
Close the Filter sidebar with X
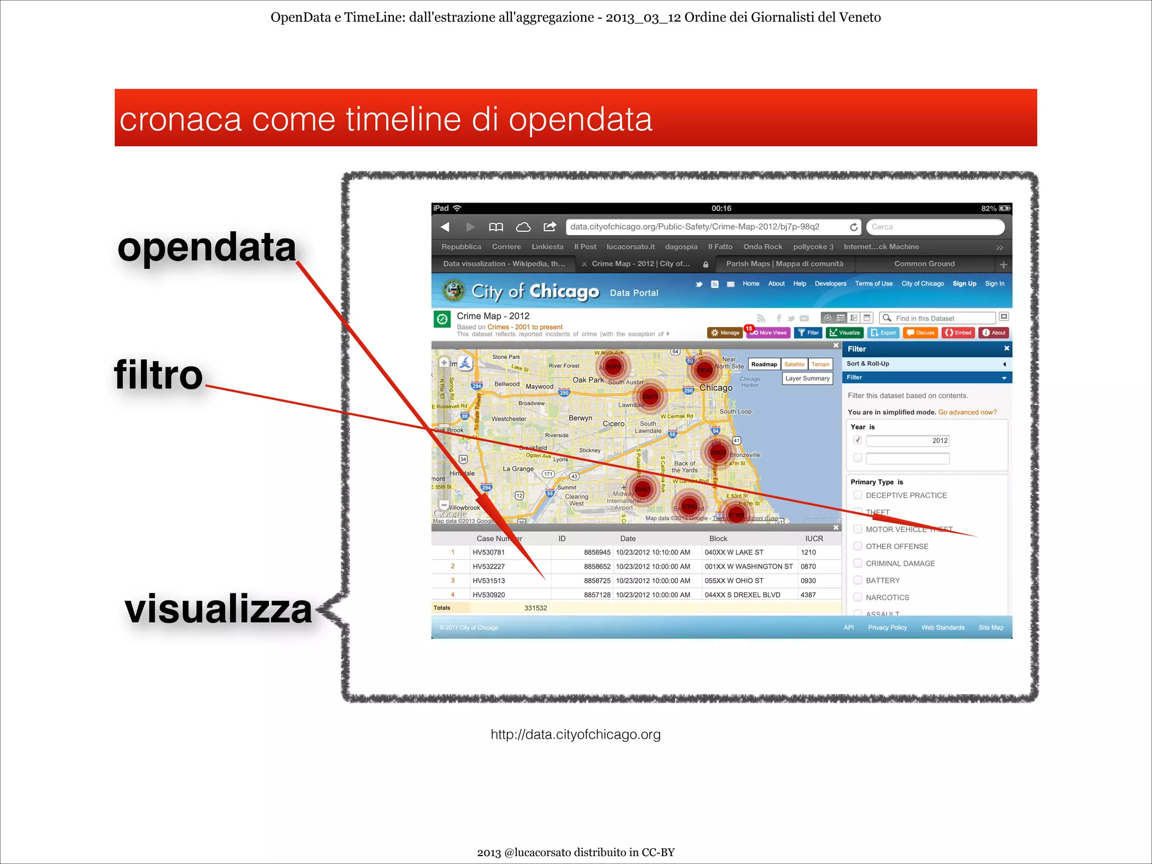[1006, 349]
